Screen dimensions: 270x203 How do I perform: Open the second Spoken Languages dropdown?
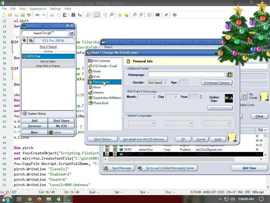pos(179,123)
